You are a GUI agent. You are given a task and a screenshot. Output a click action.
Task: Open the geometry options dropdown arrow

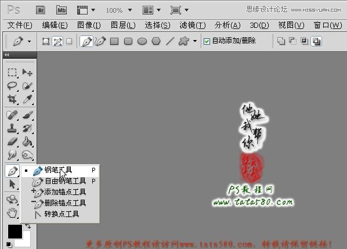coord(195,41)
